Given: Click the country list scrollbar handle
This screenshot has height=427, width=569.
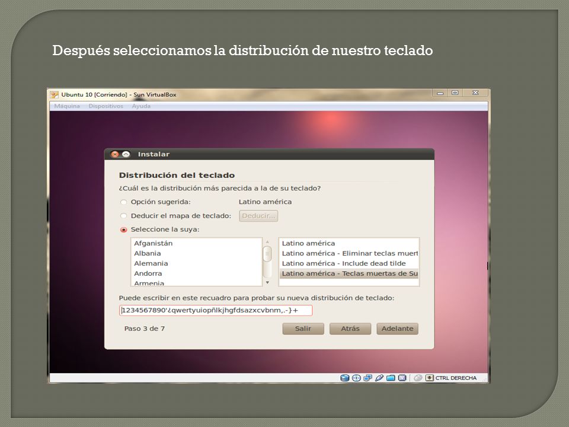Looking at the screenshot, I should click(267, 254).
